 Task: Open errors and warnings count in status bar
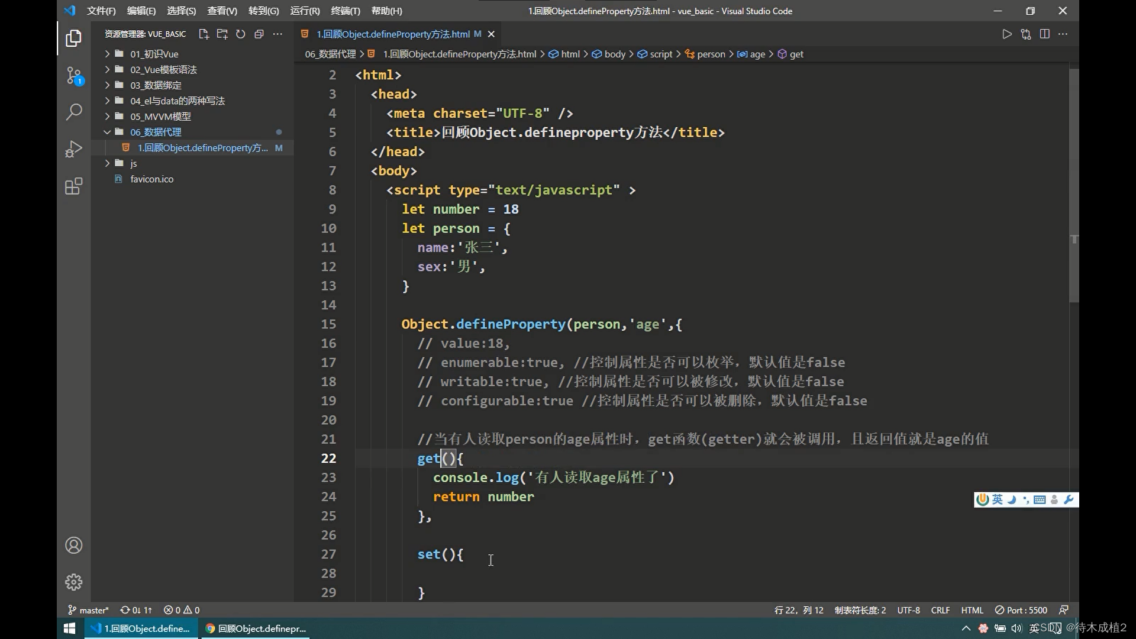(x=182, y=610)
